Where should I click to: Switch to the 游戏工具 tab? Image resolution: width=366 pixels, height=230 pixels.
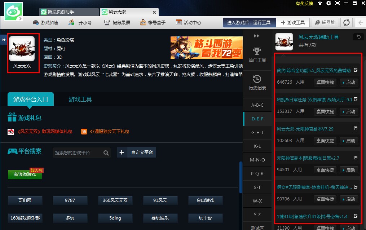point(80,99)
